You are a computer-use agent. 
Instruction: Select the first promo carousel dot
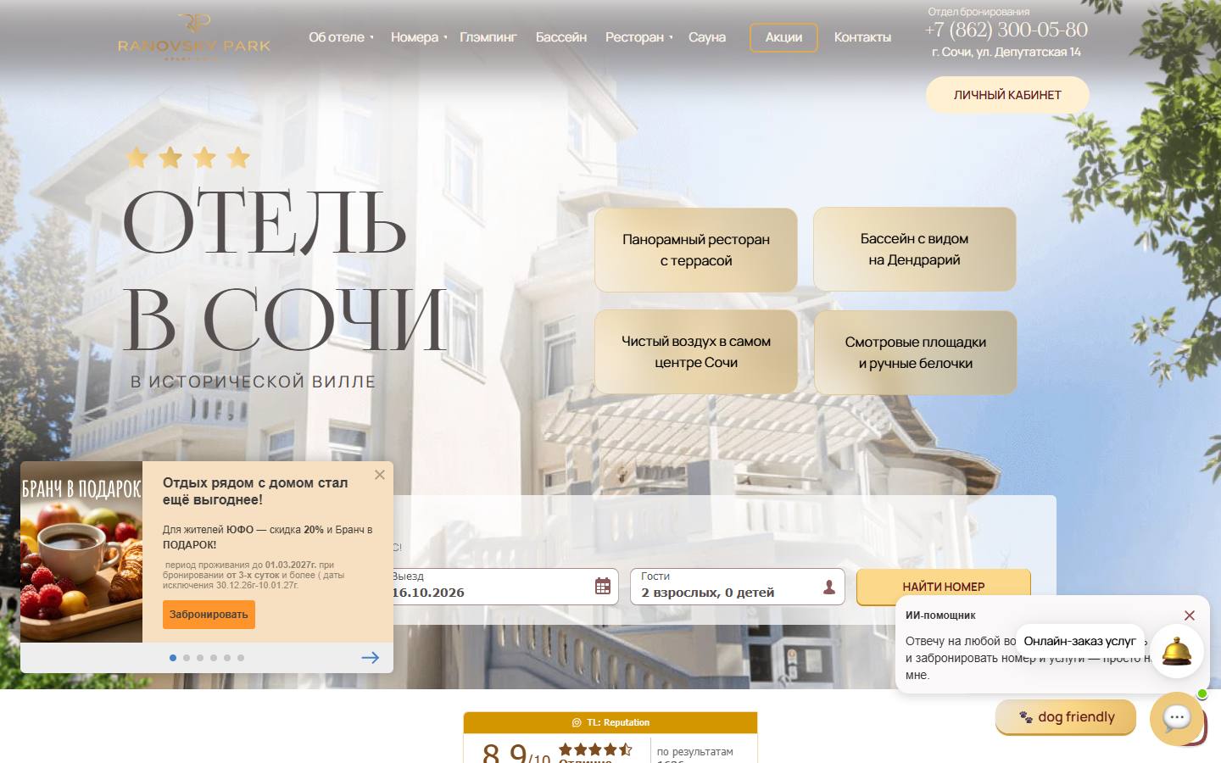173,658
